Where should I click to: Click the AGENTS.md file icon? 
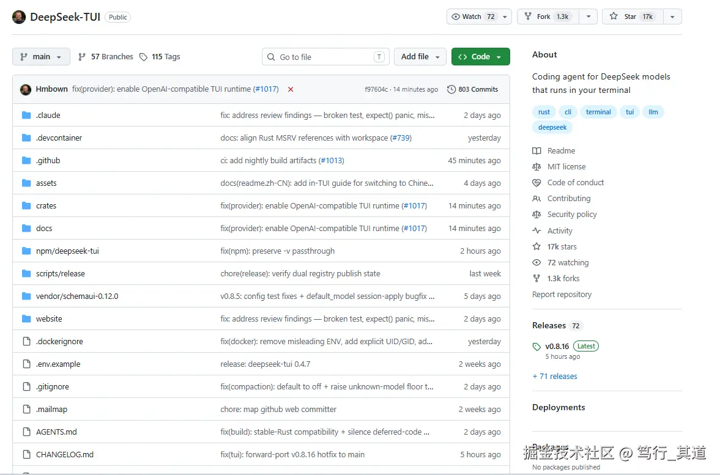tap(27, 432)
